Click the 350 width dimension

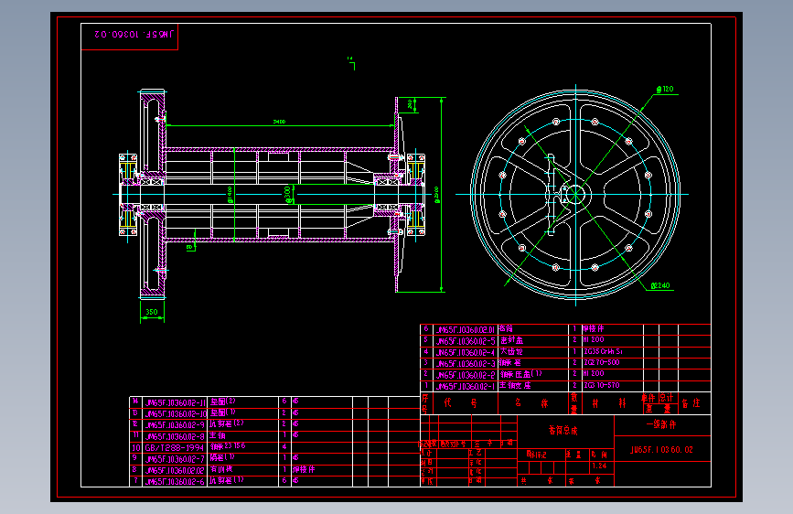coord(152,312)
